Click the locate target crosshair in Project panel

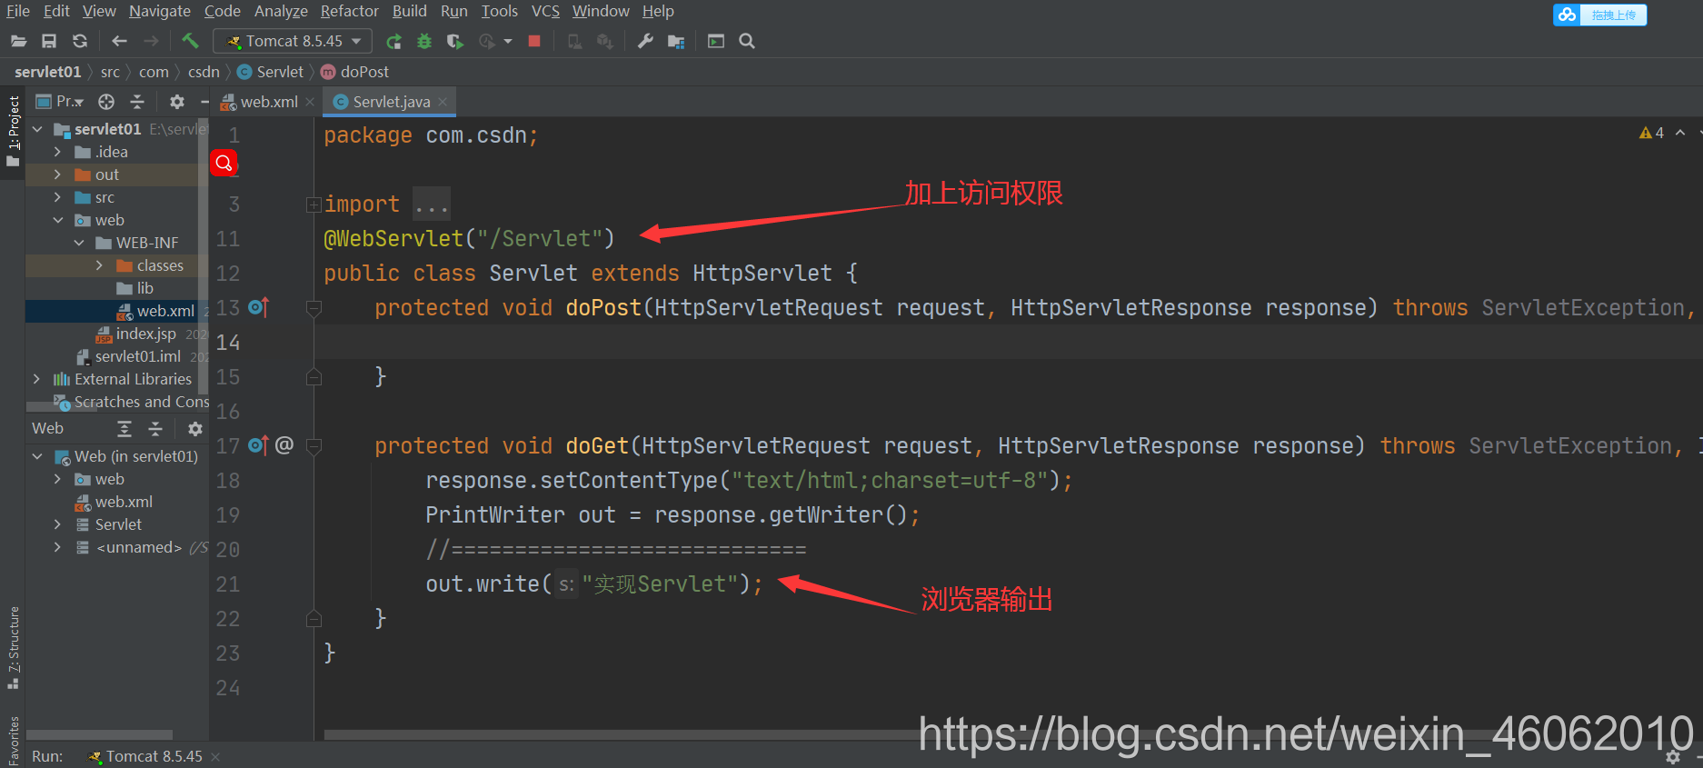point(106,101)
